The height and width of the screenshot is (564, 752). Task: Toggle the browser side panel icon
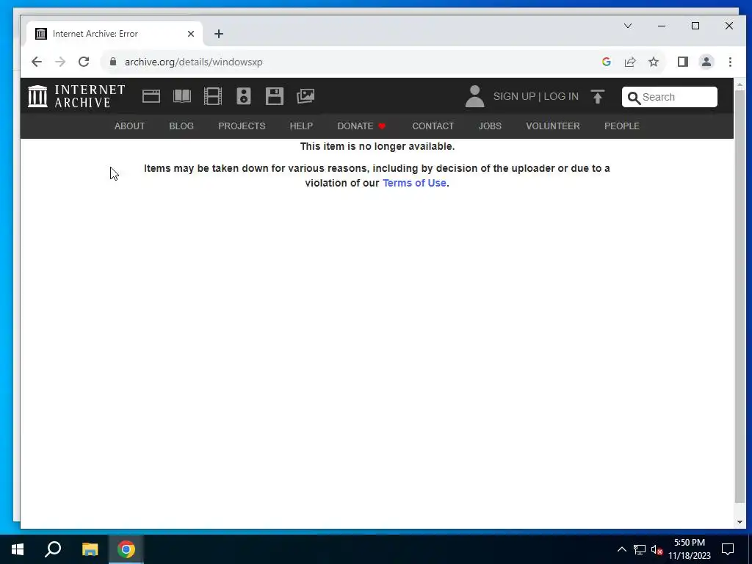(x=682, y=62)
